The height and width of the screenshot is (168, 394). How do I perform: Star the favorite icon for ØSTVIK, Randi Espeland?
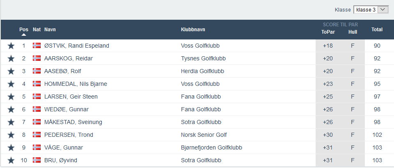[x=11, y=46]
